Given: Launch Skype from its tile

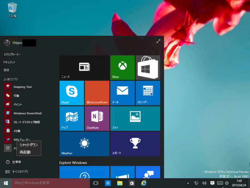Looking at the screenshot, I should [72, 93].
